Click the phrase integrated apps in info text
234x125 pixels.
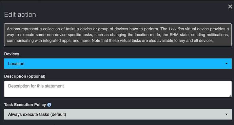(57, 41)
